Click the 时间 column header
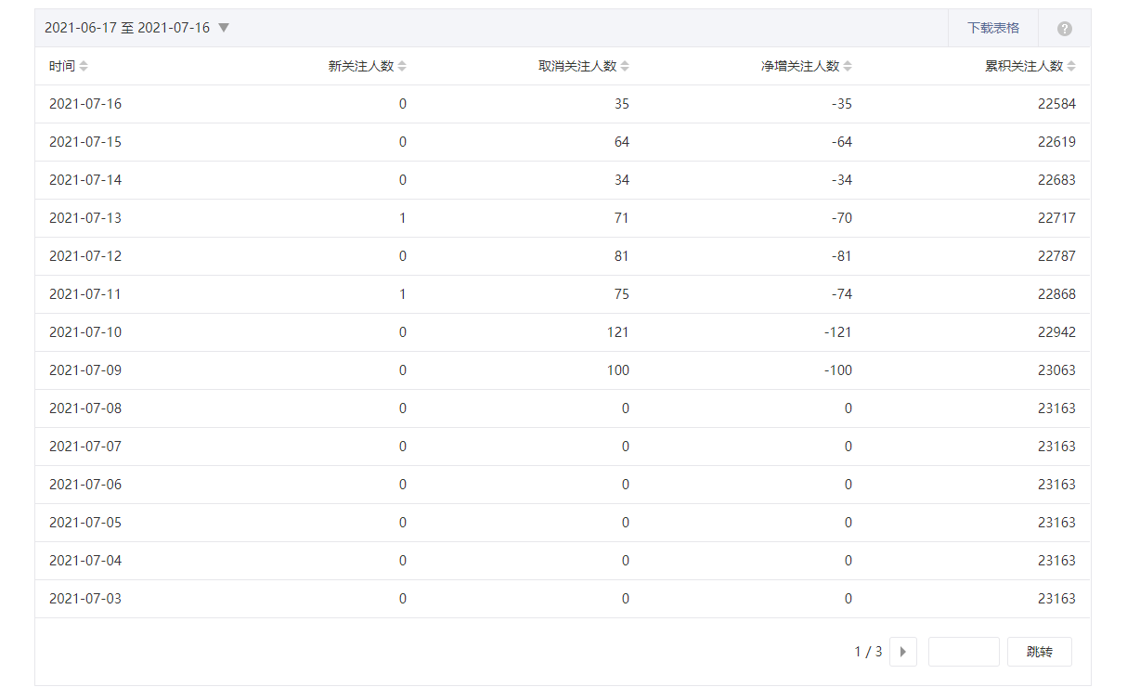This screenshot has height=687, width=1127. click(62, 67)
